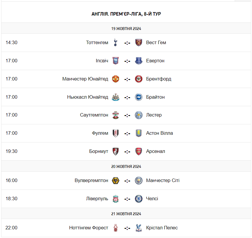Click the Англія Прем'єр-ліга 8-й тур heading
The width and height of the screenshot is (252, 238).
click(x=126, y=14)
